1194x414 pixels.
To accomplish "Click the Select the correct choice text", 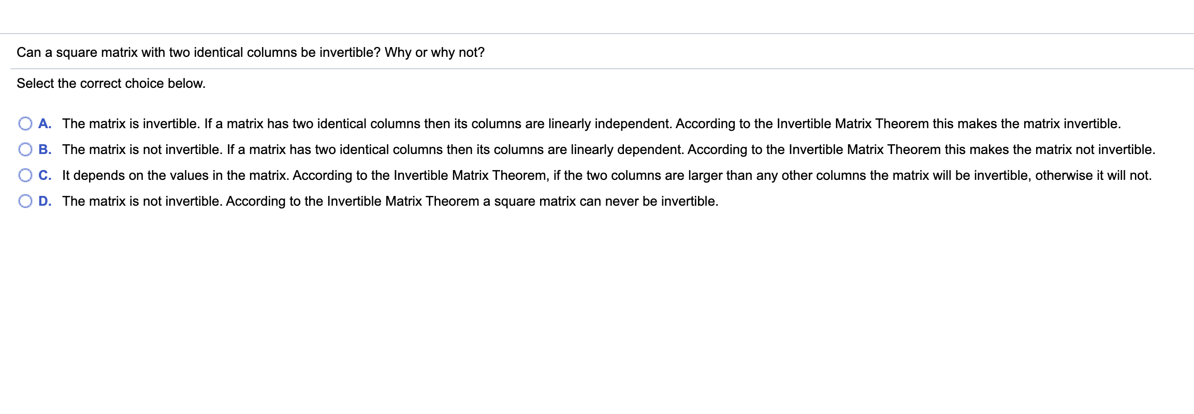I will 111,83.
